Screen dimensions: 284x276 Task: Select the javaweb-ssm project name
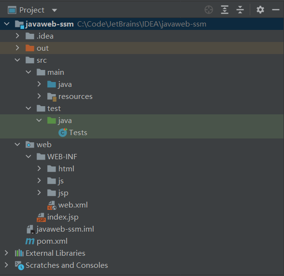click(50, 24)
